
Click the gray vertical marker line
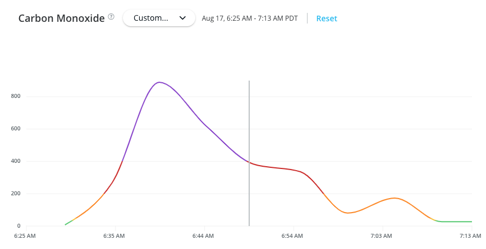[x=249, y=123]
